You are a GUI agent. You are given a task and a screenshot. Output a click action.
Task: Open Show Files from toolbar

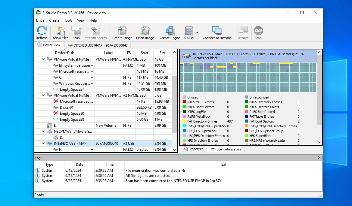pyautogui.click(x=61, y=31)
